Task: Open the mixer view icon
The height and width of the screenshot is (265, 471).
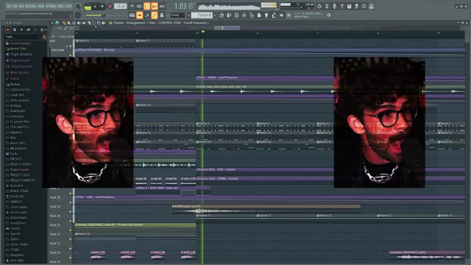Action: [x=244, y=15]
